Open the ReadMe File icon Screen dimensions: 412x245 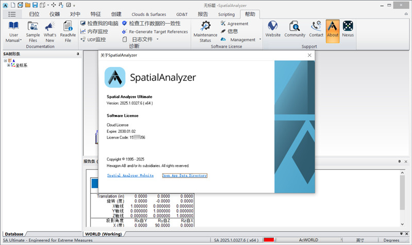[x=68, y=26]
